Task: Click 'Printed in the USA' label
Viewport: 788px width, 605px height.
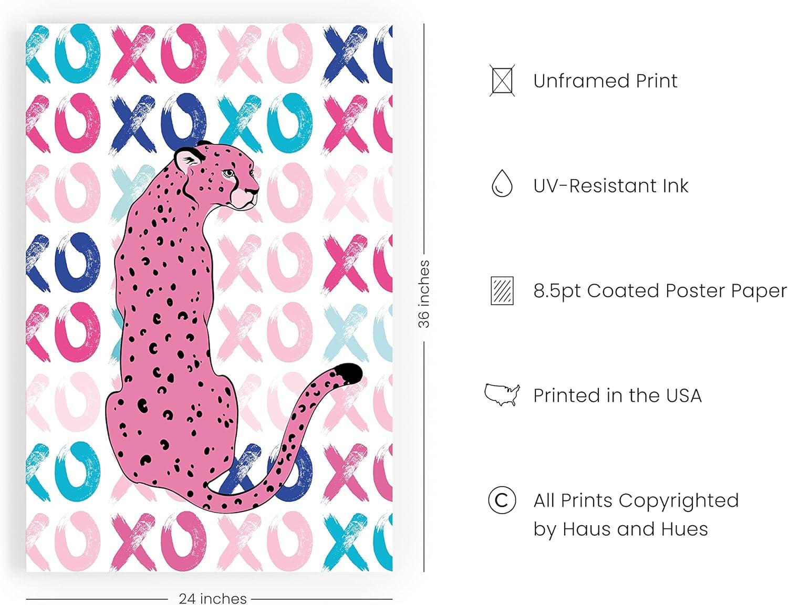Action: (617, 395)
